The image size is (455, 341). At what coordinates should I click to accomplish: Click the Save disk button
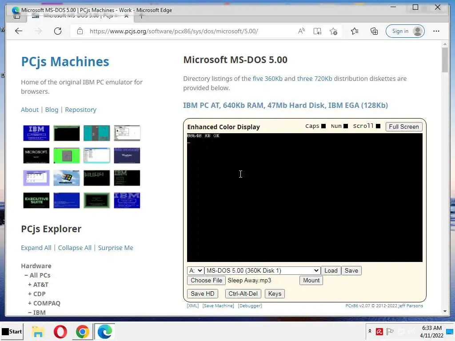pyautogui.click(x=351, y=270)
